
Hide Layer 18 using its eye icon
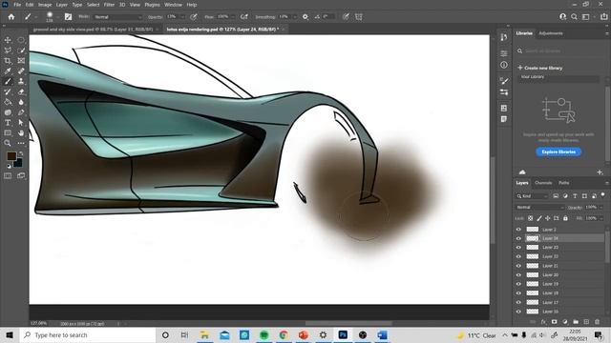coord(518,293)
